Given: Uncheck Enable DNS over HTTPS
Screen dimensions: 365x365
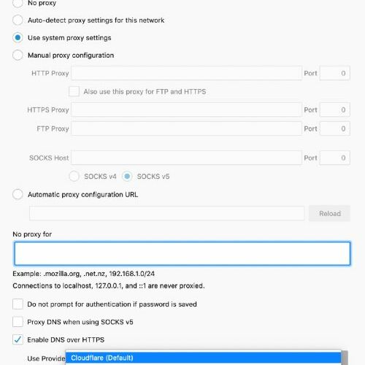Looking at the screenshot, I should pos(18,339).
